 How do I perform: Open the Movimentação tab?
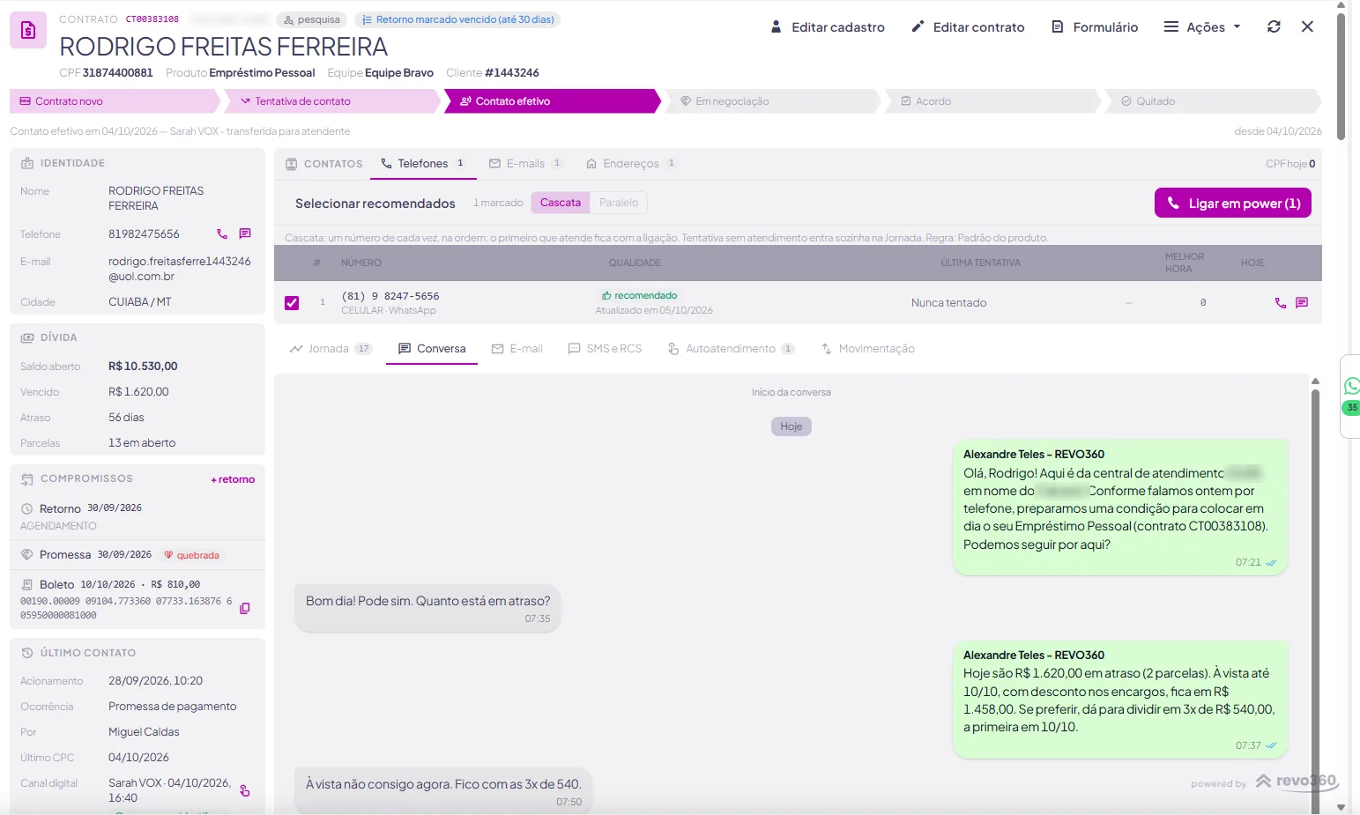[868, 349]
